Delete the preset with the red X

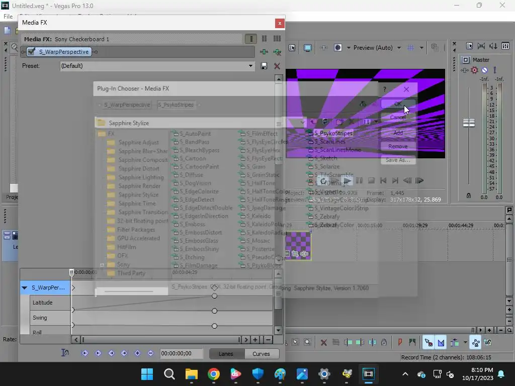click(277, 66)
